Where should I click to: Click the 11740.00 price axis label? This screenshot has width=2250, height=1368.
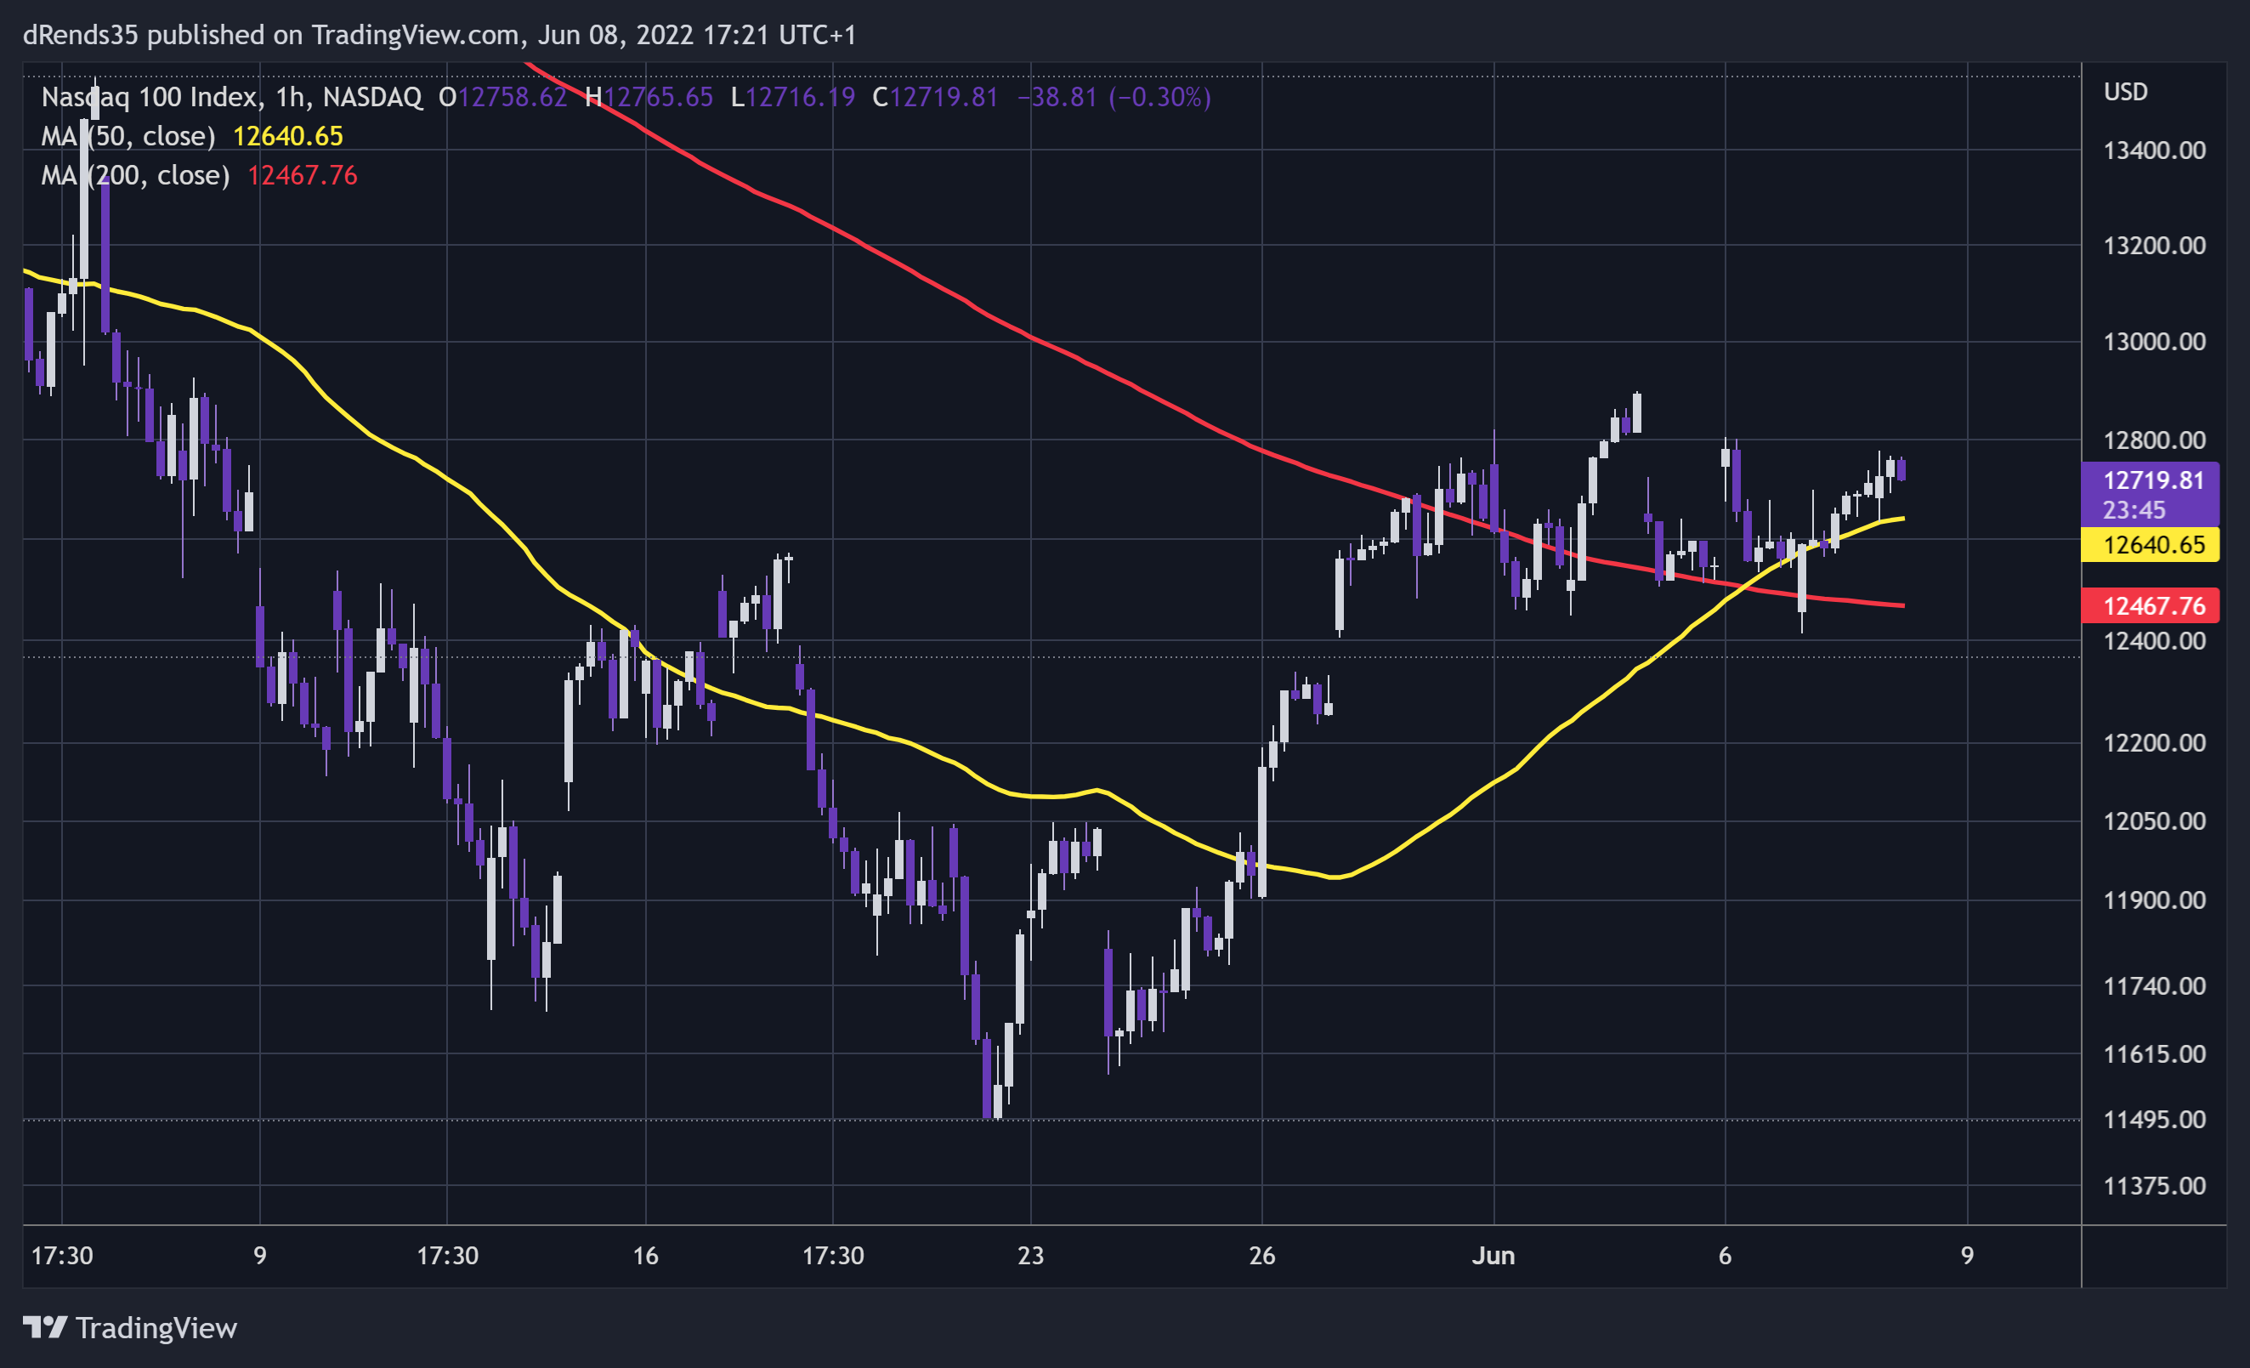[2154, 986]
